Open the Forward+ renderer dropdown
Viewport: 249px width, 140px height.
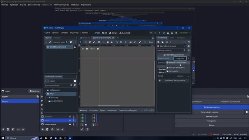(x=185, y=33)
